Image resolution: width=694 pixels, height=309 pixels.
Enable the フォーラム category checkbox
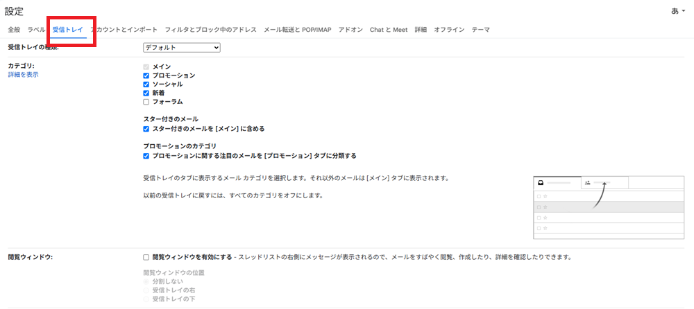click(146, 102)
